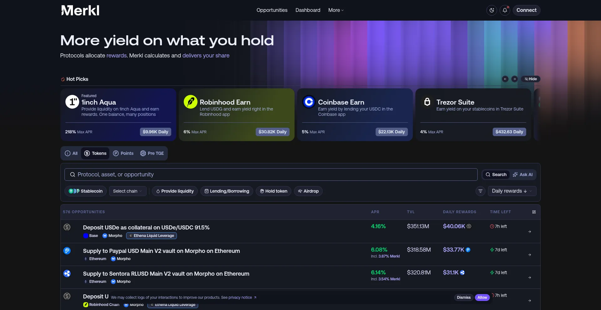The height and width of the screenshot is (310, 601).
Task: Open the advanced filters icon button
Action: pos(480,191)
